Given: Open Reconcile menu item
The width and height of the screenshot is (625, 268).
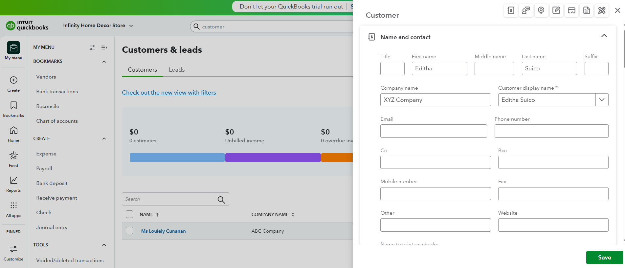Looking at the screenshot, I should tap(48, 106).
